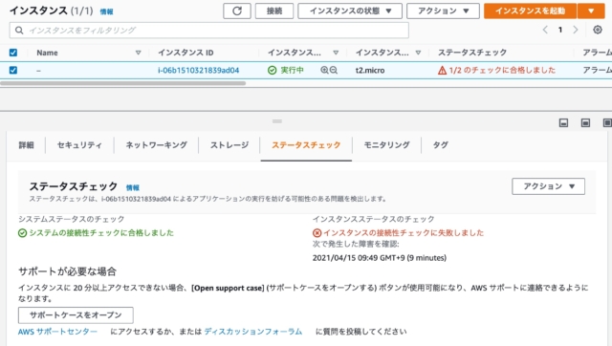Open the ディスカッションフォーラム link
This screenshot has width=612, height=346.
click(253, 332)
